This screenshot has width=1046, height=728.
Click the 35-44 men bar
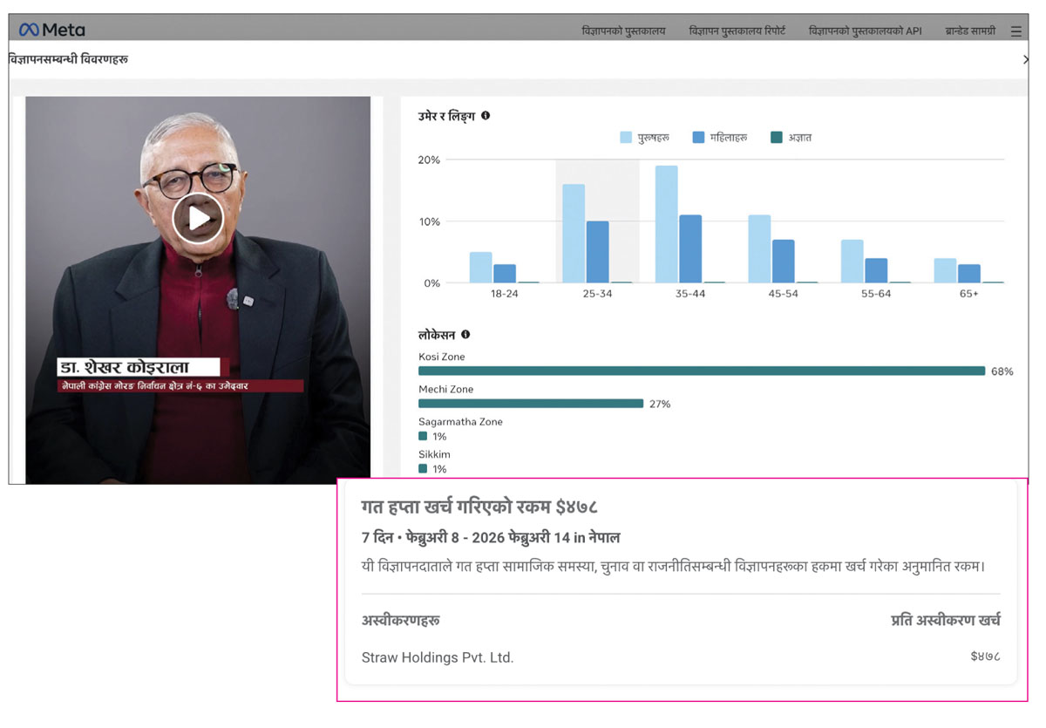click(x=667, y=224)
